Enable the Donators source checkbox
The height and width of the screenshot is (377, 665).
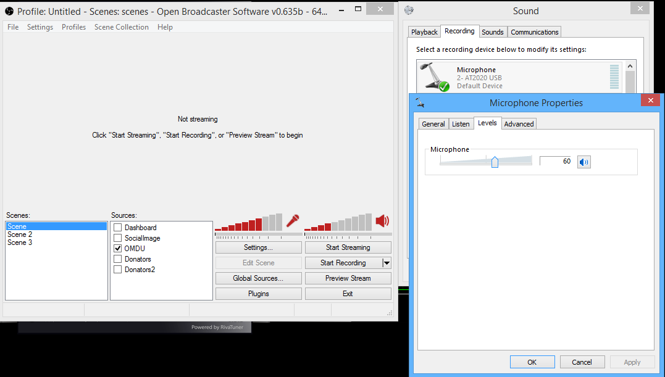[x=118, y=259]
